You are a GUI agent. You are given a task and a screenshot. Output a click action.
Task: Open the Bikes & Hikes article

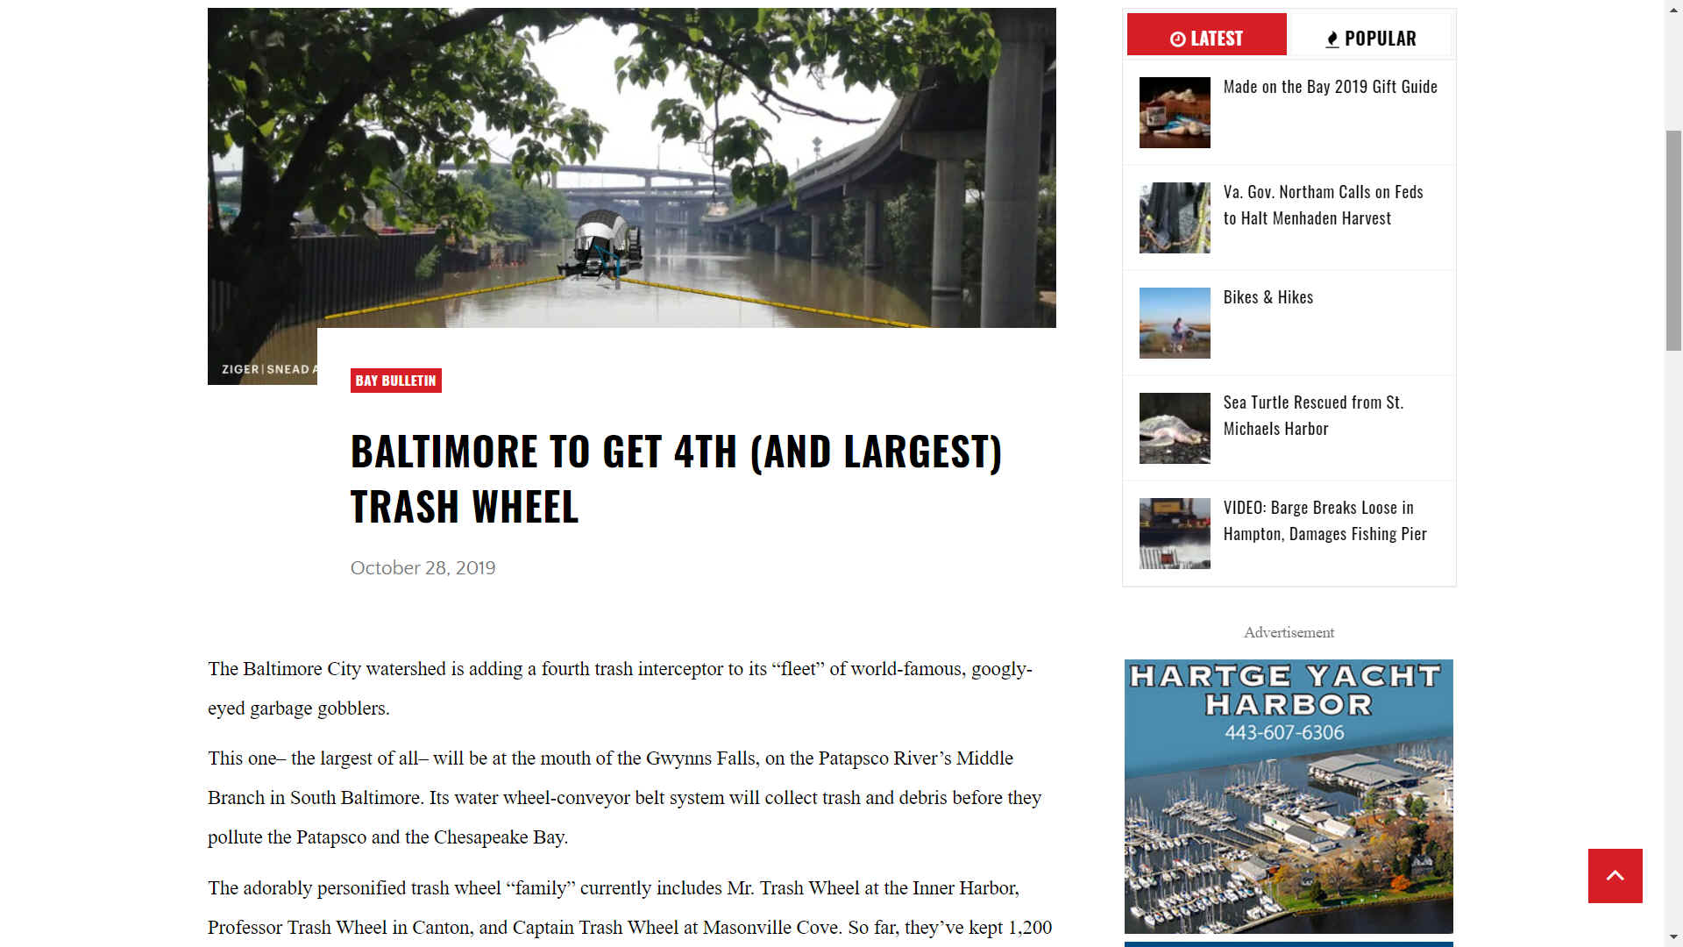pos(1268,297)
